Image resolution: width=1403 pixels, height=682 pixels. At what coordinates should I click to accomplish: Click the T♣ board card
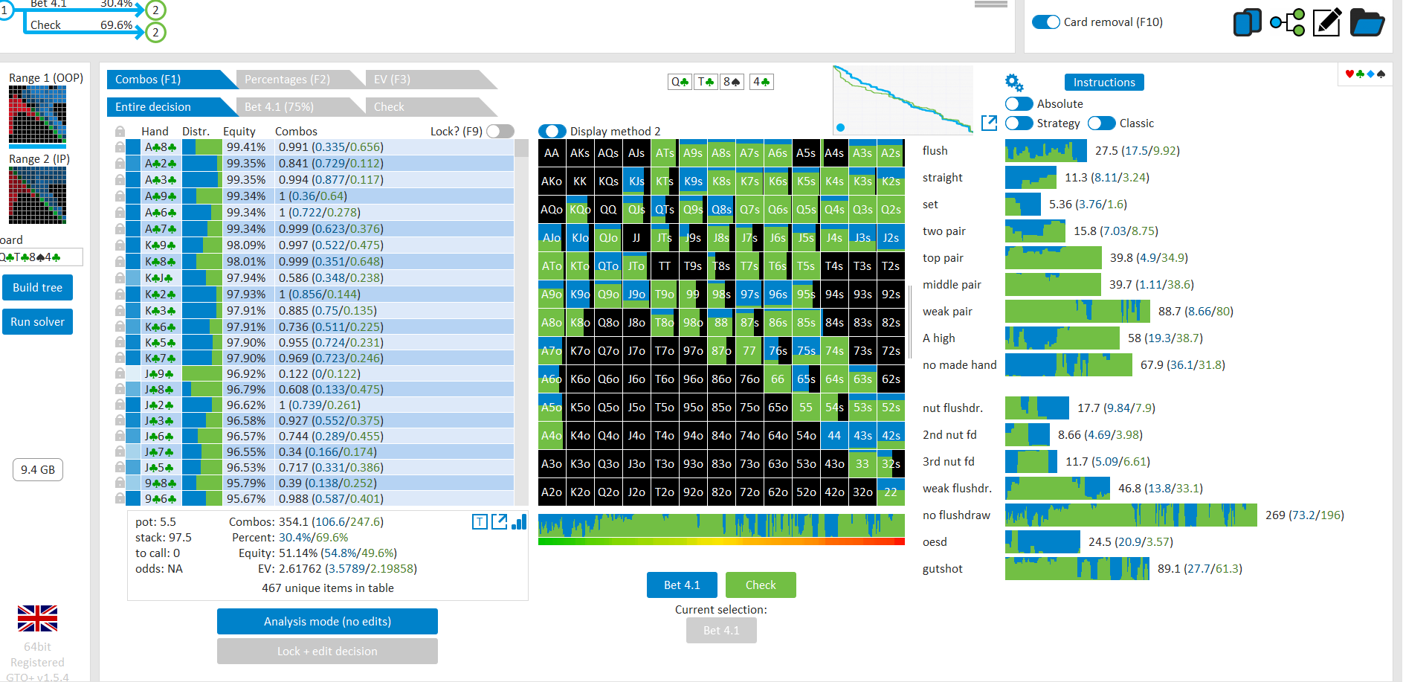pos(706,82)
